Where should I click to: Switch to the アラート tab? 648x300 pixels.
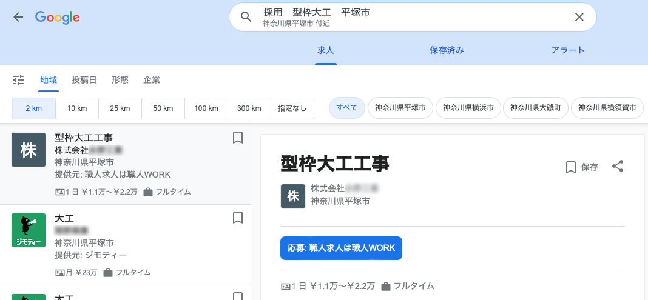tap(568, 50)
